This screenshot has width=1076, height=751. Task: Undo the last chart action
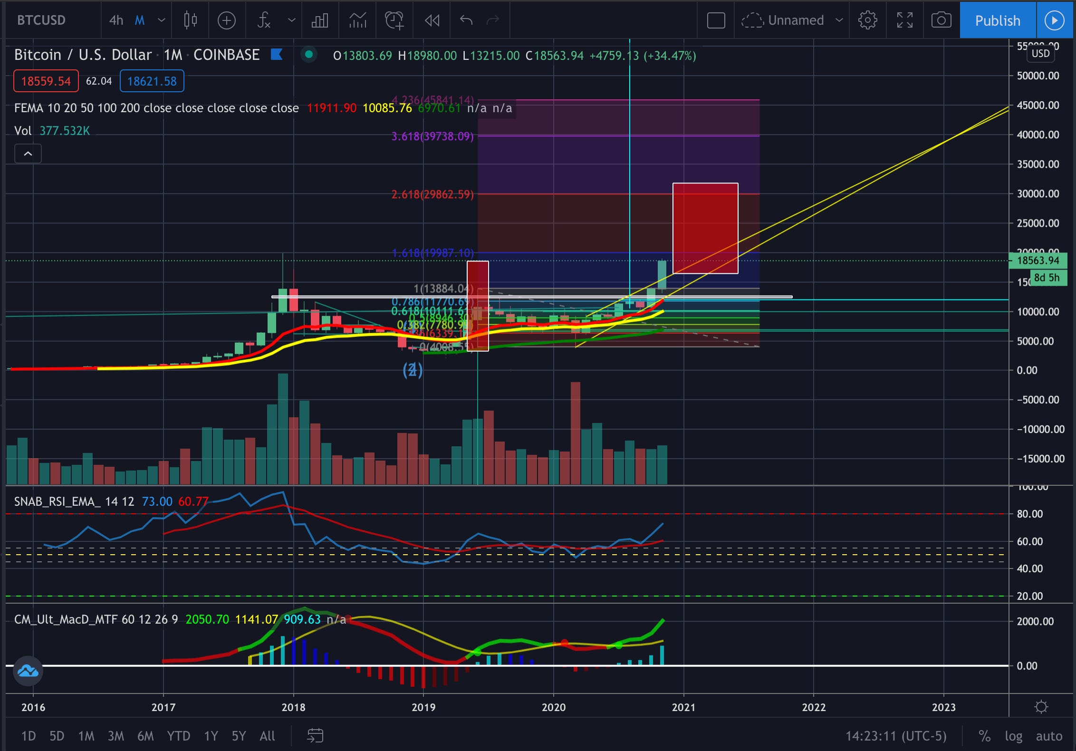pos(466,20)
